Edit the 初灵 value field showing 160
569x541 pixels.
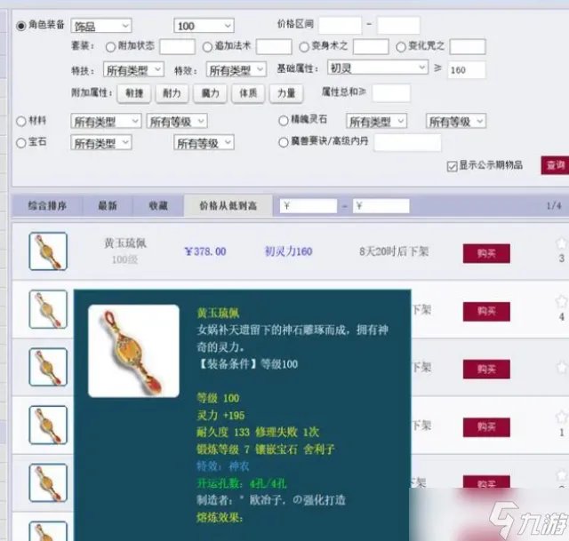tap(467, 69)
